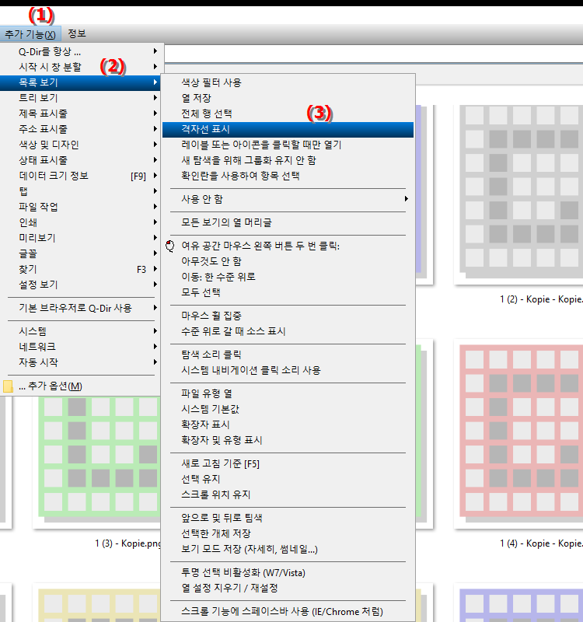The width and height of the screenshot is (583, 622).
Task: Toggle 시스템 내비게이션 클릭 소리 사용
Action: coord(288,370)
